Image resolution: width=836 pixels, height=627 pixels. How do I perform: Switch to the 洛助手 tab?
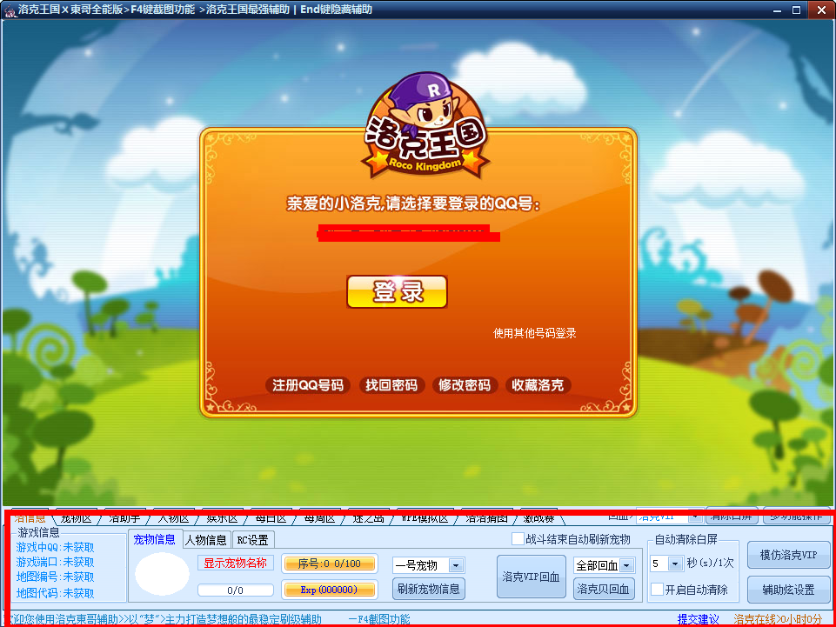click(x=125, y=517)
